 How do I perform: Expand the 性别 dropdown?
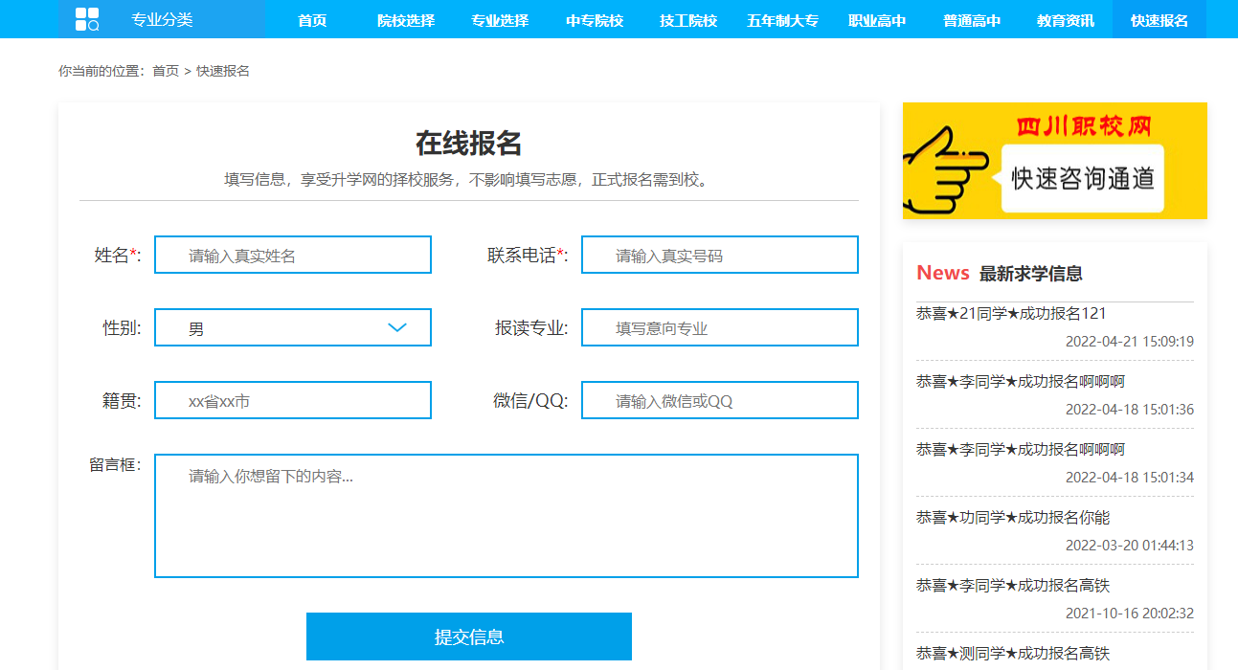coord(293,327)
